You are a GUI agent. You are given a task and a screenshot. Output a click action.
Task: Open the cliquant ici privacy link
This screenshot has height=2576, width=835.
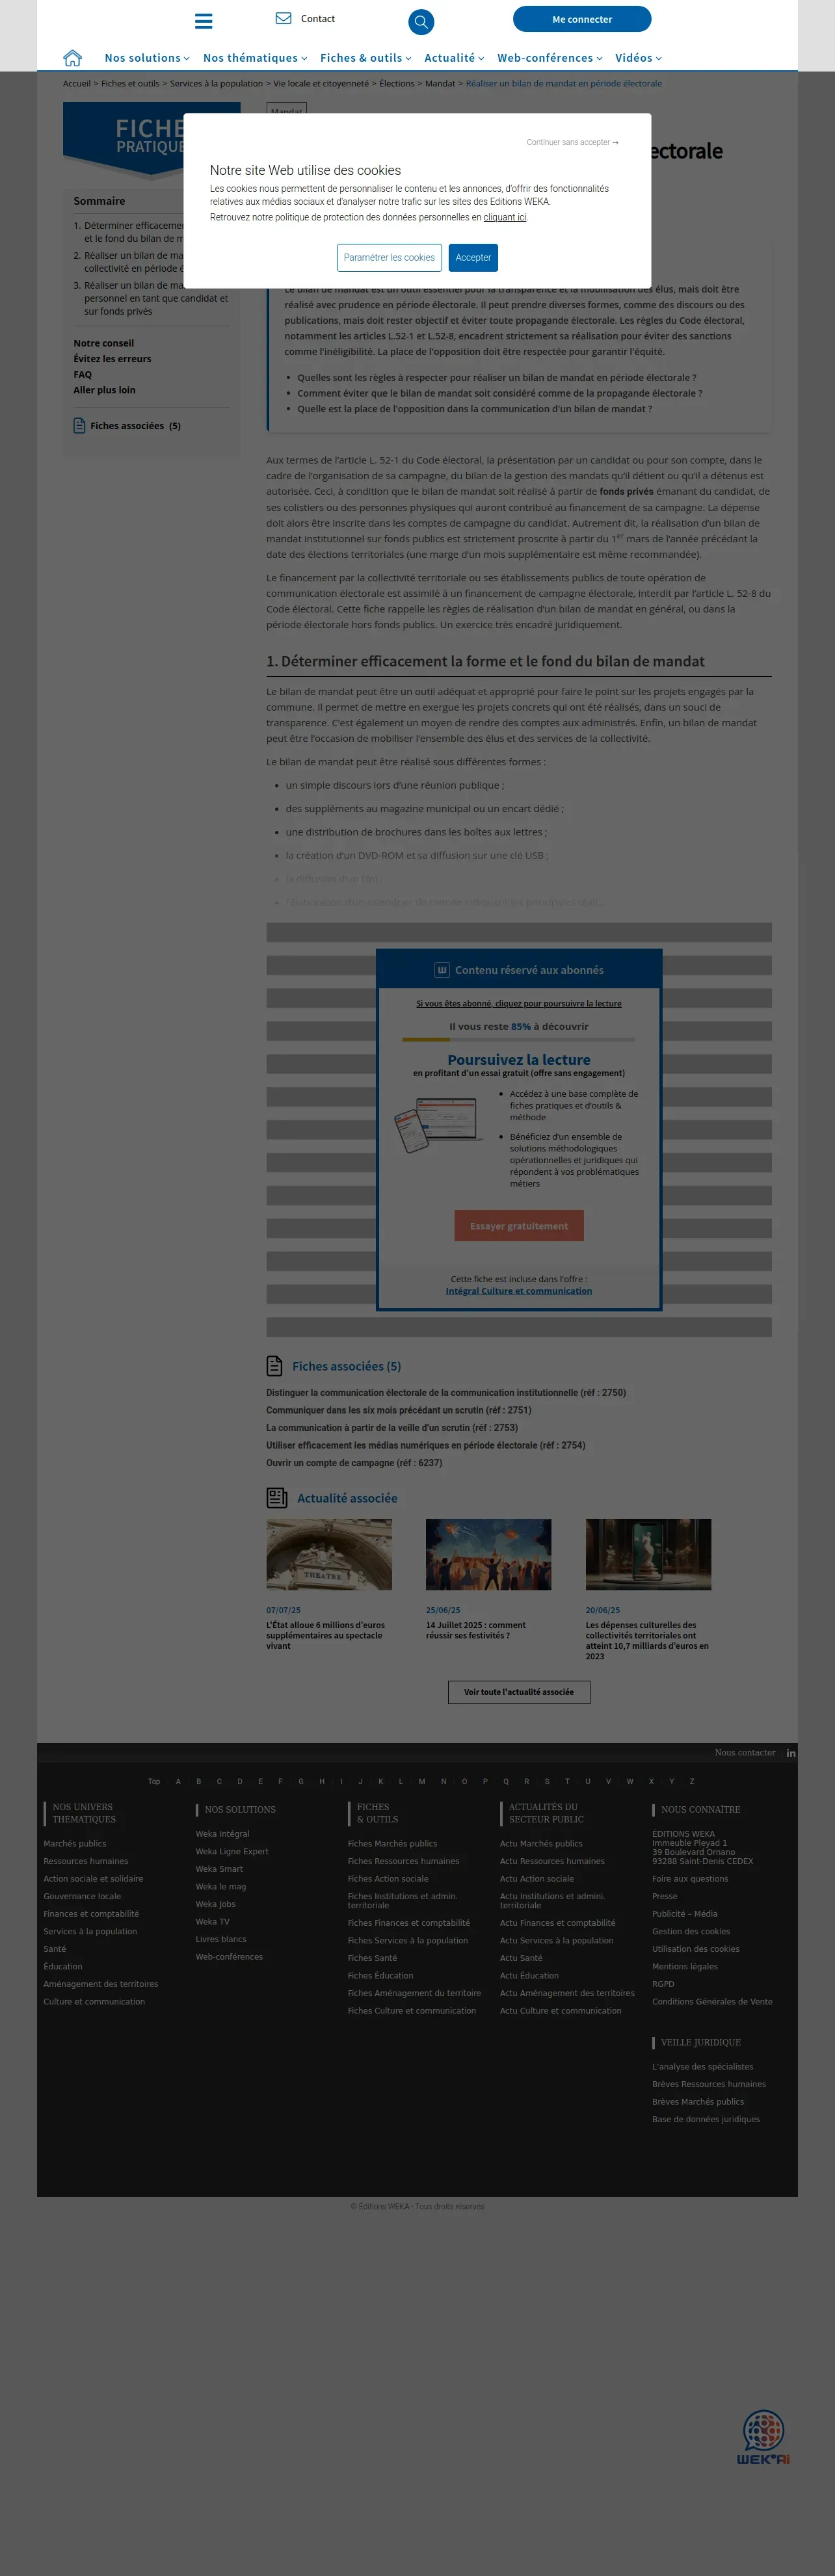click(x=505, y=217)
